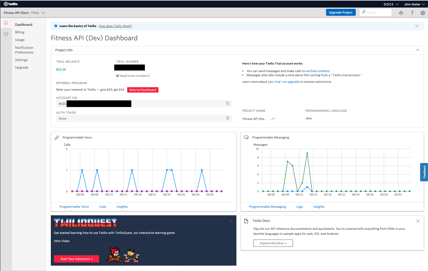This screenshot has width=428, height=271.
Task: Open the verified numbers link
Action: [x=318, y=71]
